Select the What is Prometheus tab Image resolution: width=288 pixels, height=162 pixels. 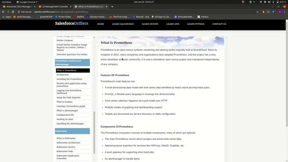89,7
